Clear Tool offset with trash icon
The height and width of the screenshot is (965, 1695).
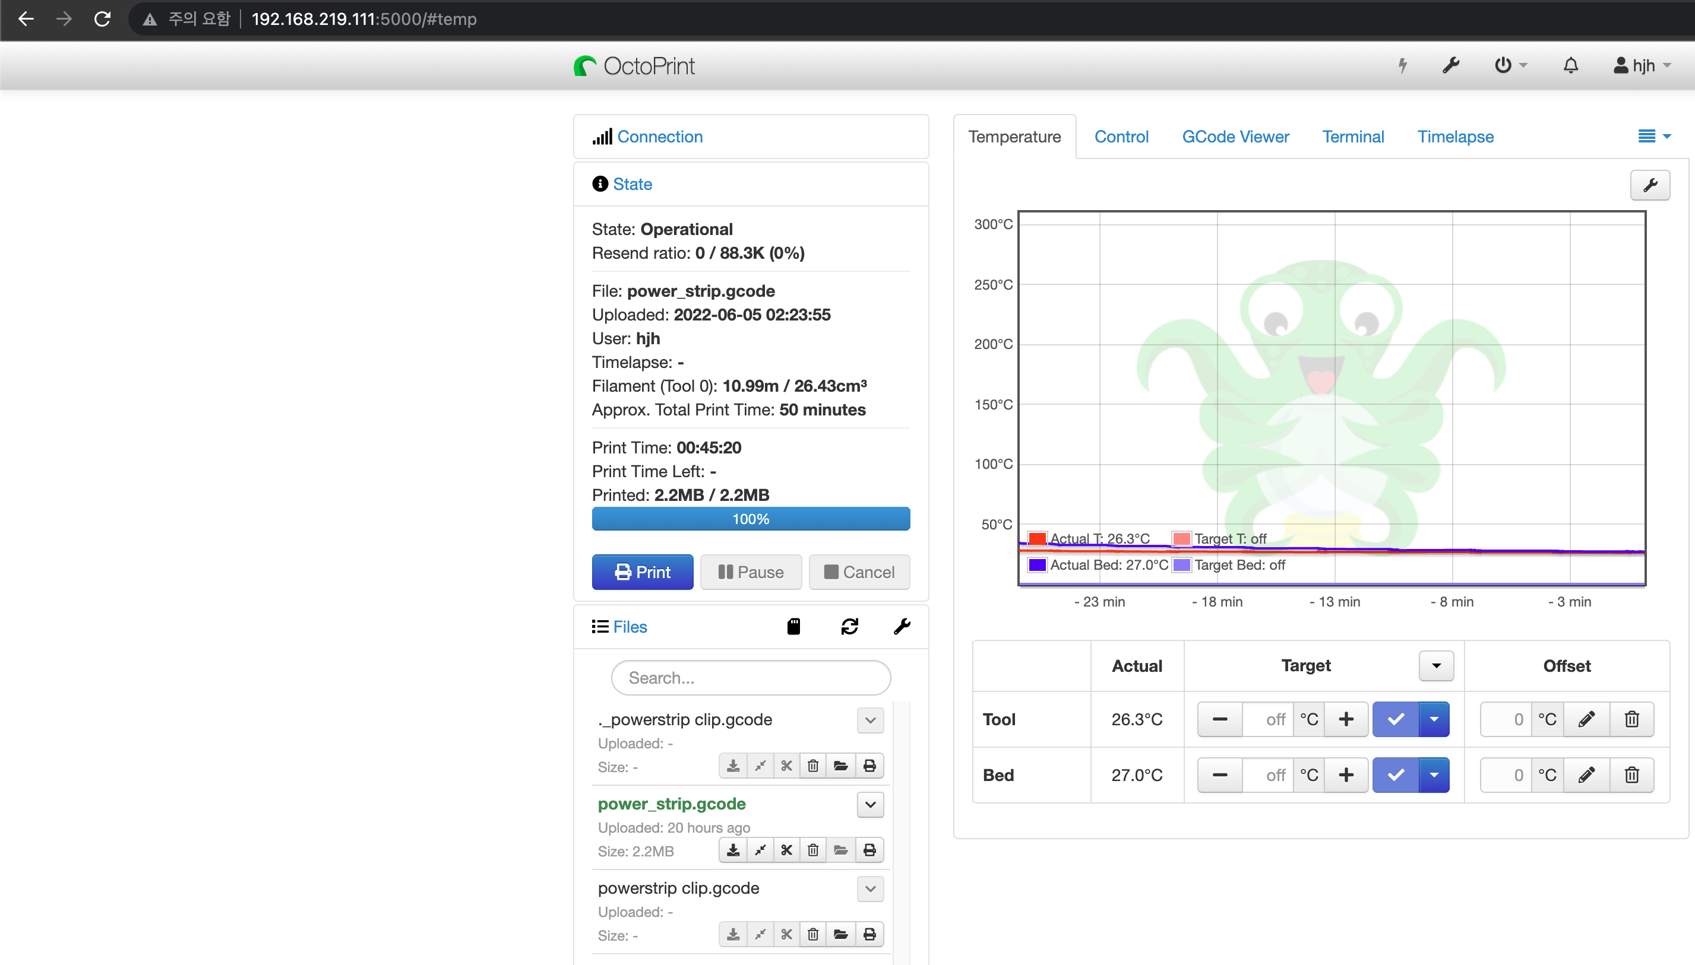tap(1632, 719)
